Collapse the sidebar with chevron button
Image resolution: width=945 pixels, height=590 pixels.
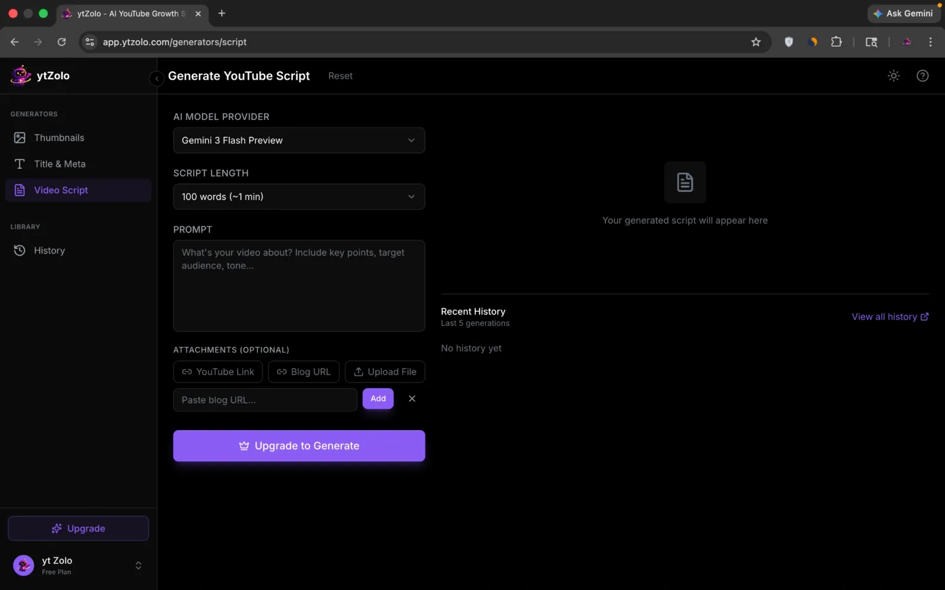click(157, 78)
